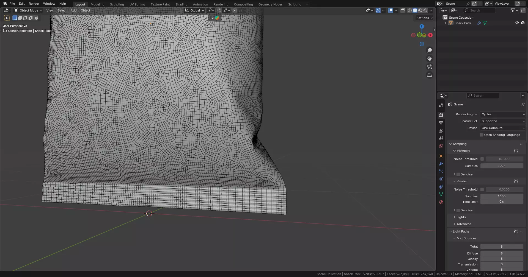The image size is (528, 277).
Task: Open the View Layer properties tab
Action: 441,131
